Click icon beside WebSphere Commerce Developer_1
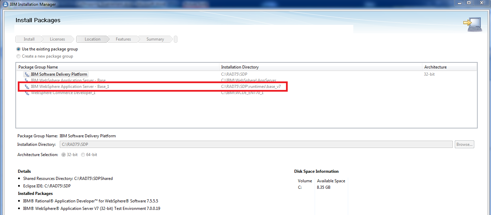The image size is (491, 215). pos(27,93)
